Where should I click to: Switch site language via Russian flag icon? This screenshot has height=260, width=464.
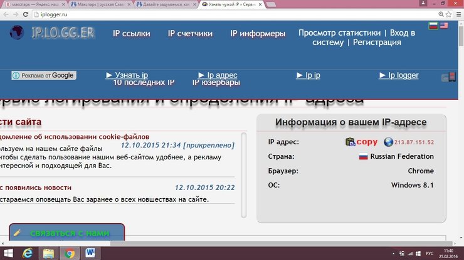coord(433,26)
